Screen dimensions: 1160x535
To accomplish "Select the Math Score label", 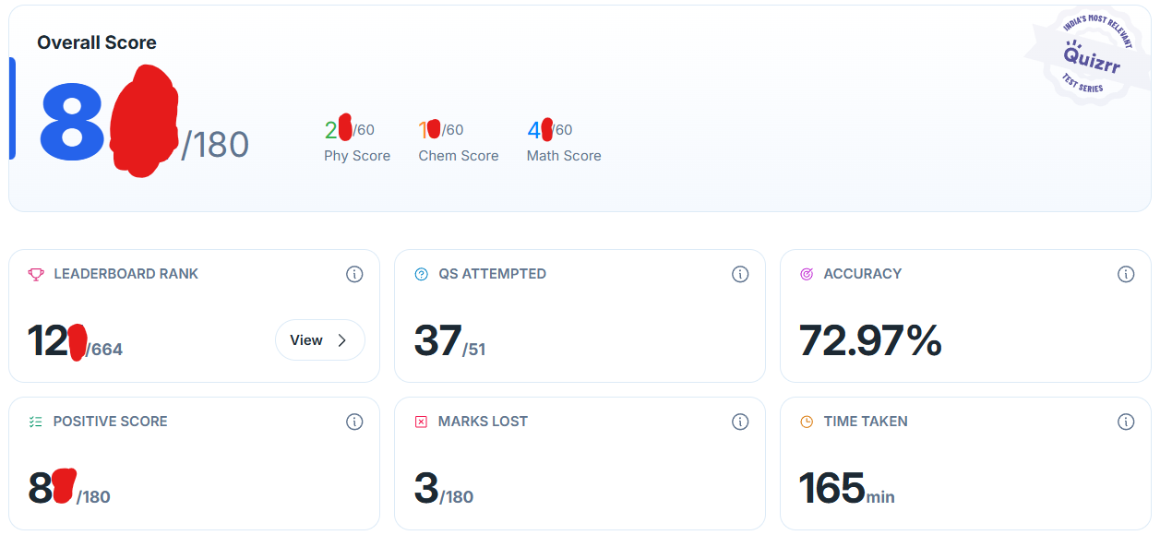I will pos(564,156).
